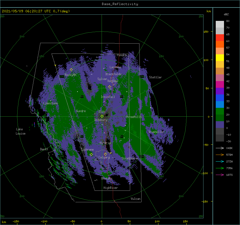Click the -30 value on dBZ scale

tap(229, 141)
